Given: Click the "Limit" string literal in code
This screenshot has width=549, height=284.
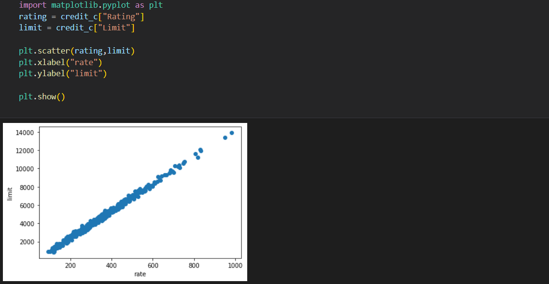Looking at the screenshot, I should [x=114, y=28].
